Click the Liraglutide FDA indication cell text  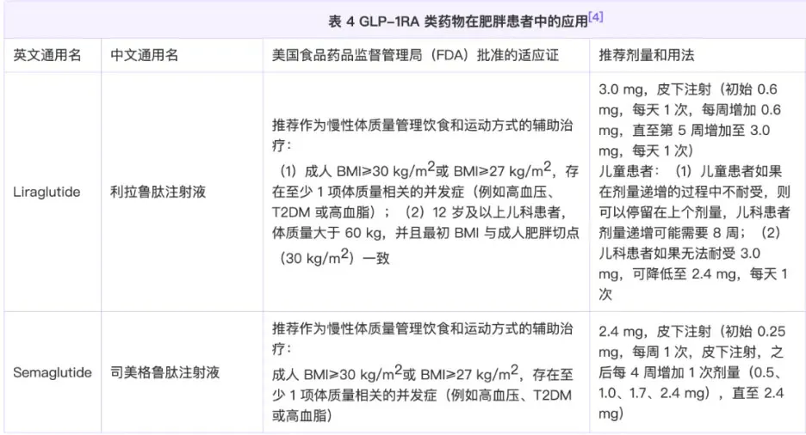coord(425,192)
